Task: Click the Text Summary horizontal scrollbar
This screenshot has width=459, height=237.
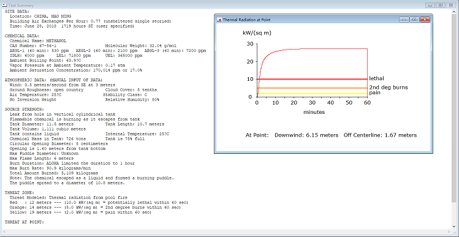Action: coord(227,231)
